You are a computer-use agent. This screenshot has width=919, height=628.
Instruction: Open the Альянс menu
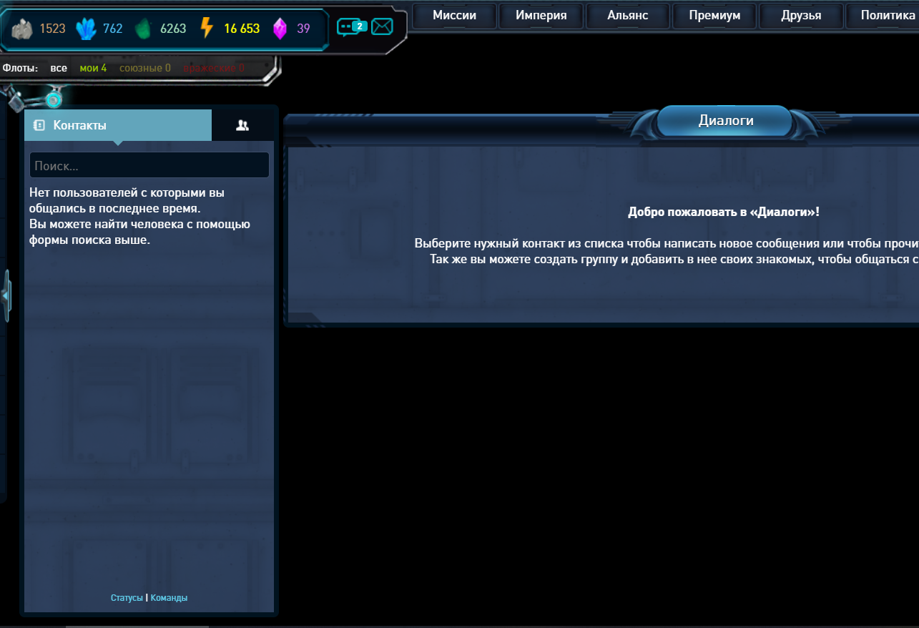point(627,15)
